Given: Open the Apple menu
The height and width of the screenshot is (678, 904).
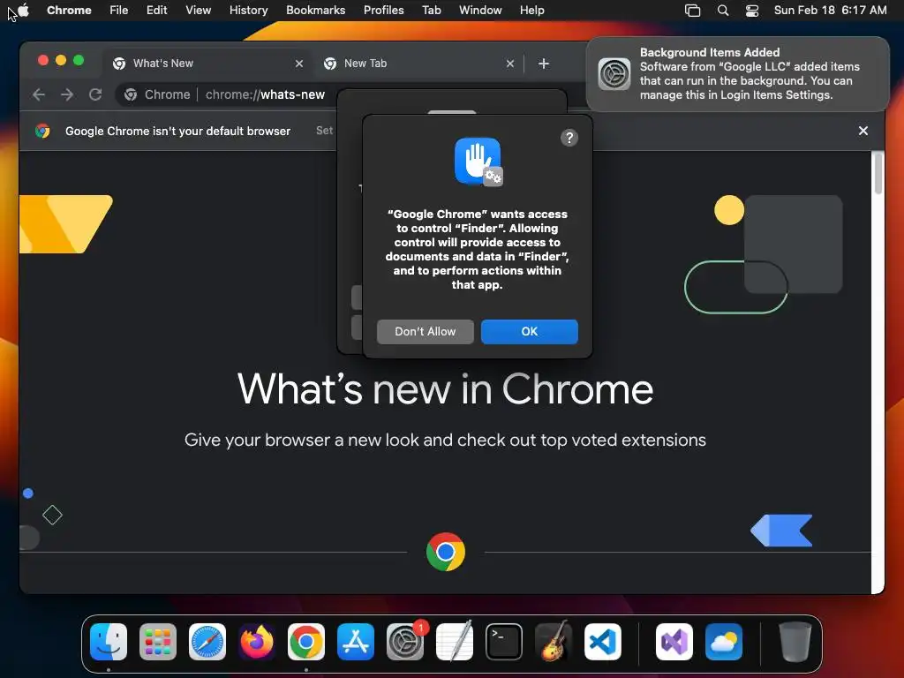Looking at the screenshot, I should pos(24,11).
